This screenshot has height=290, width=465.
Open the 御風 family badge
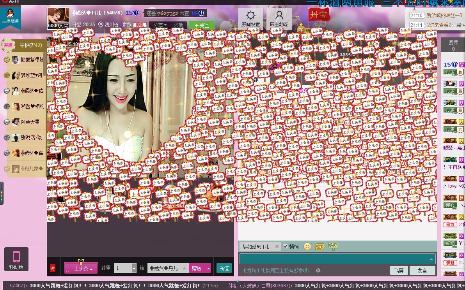(140, 25)
